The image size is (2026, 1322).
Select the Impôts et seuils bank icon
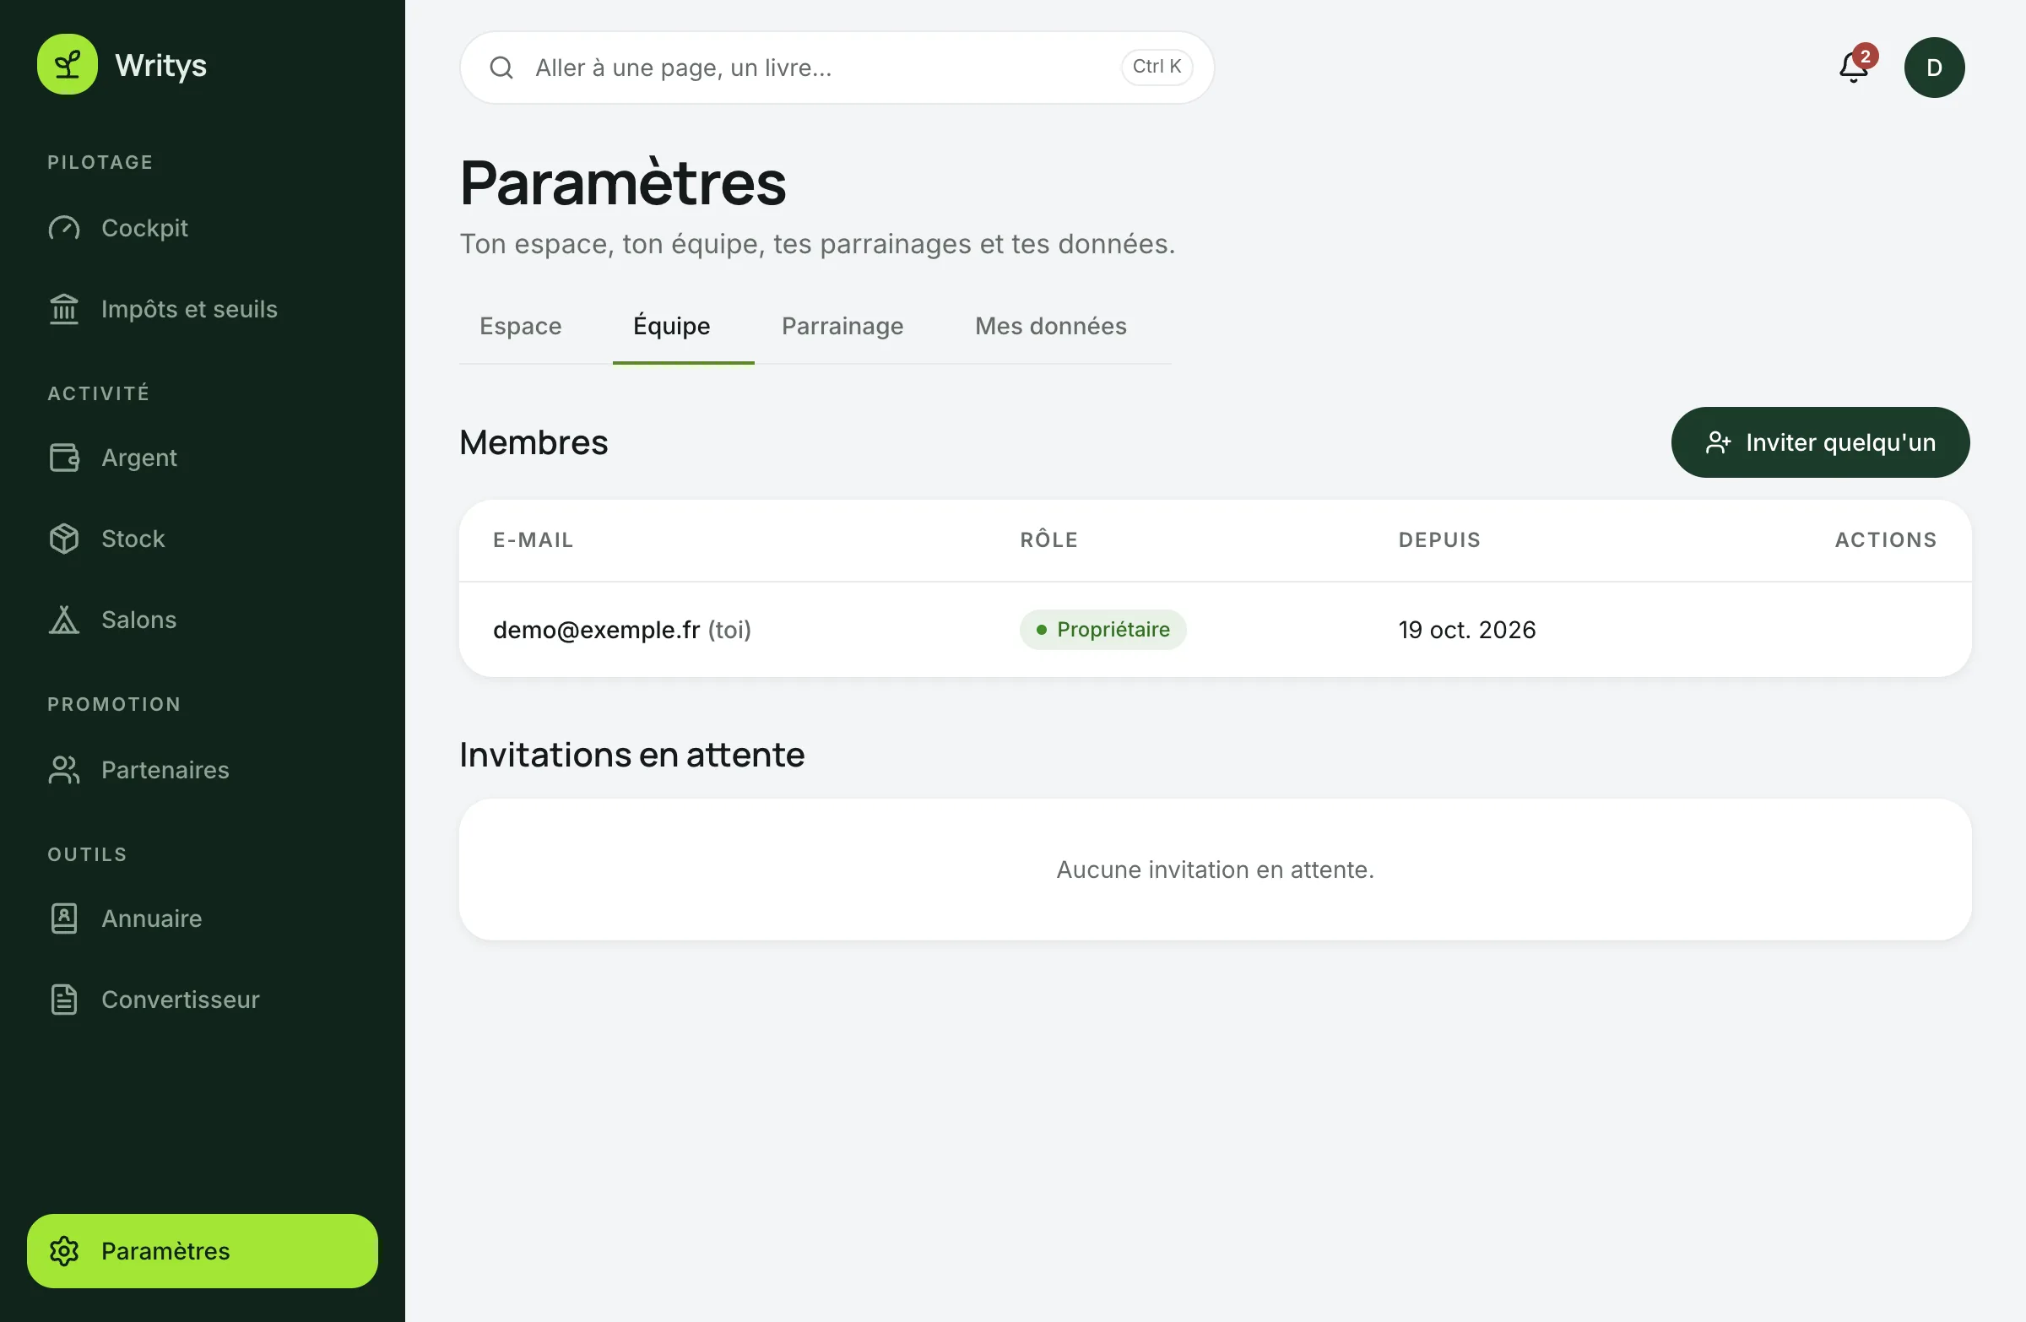64,309
